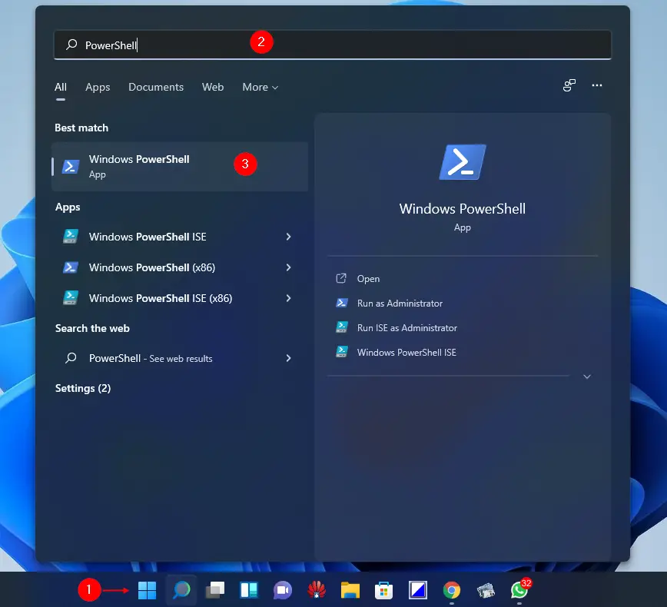Expand the More filter dropdown

click(x=260, y=87)
